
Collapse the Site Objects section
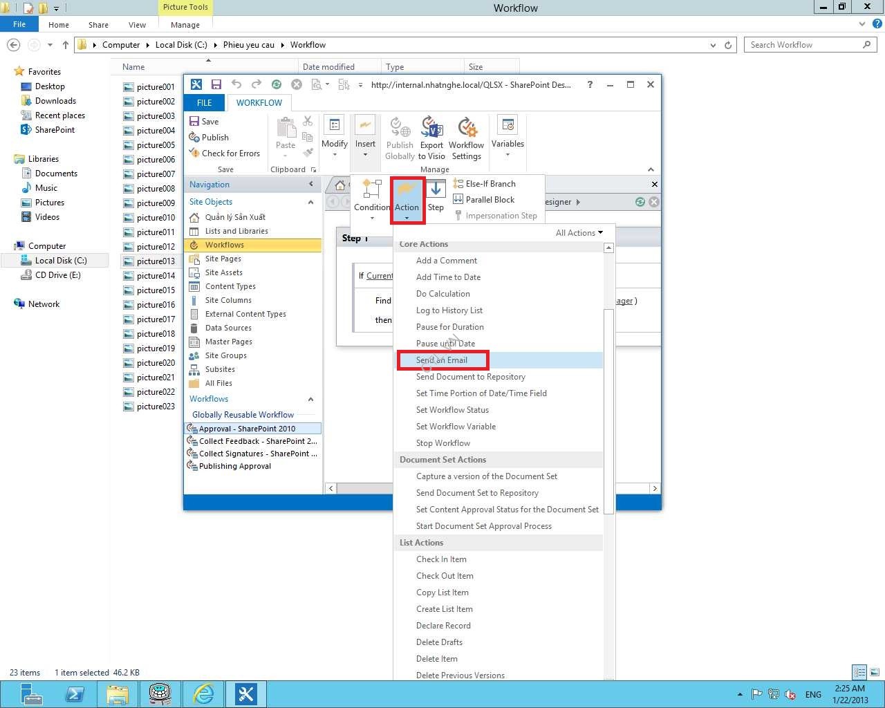310,202
